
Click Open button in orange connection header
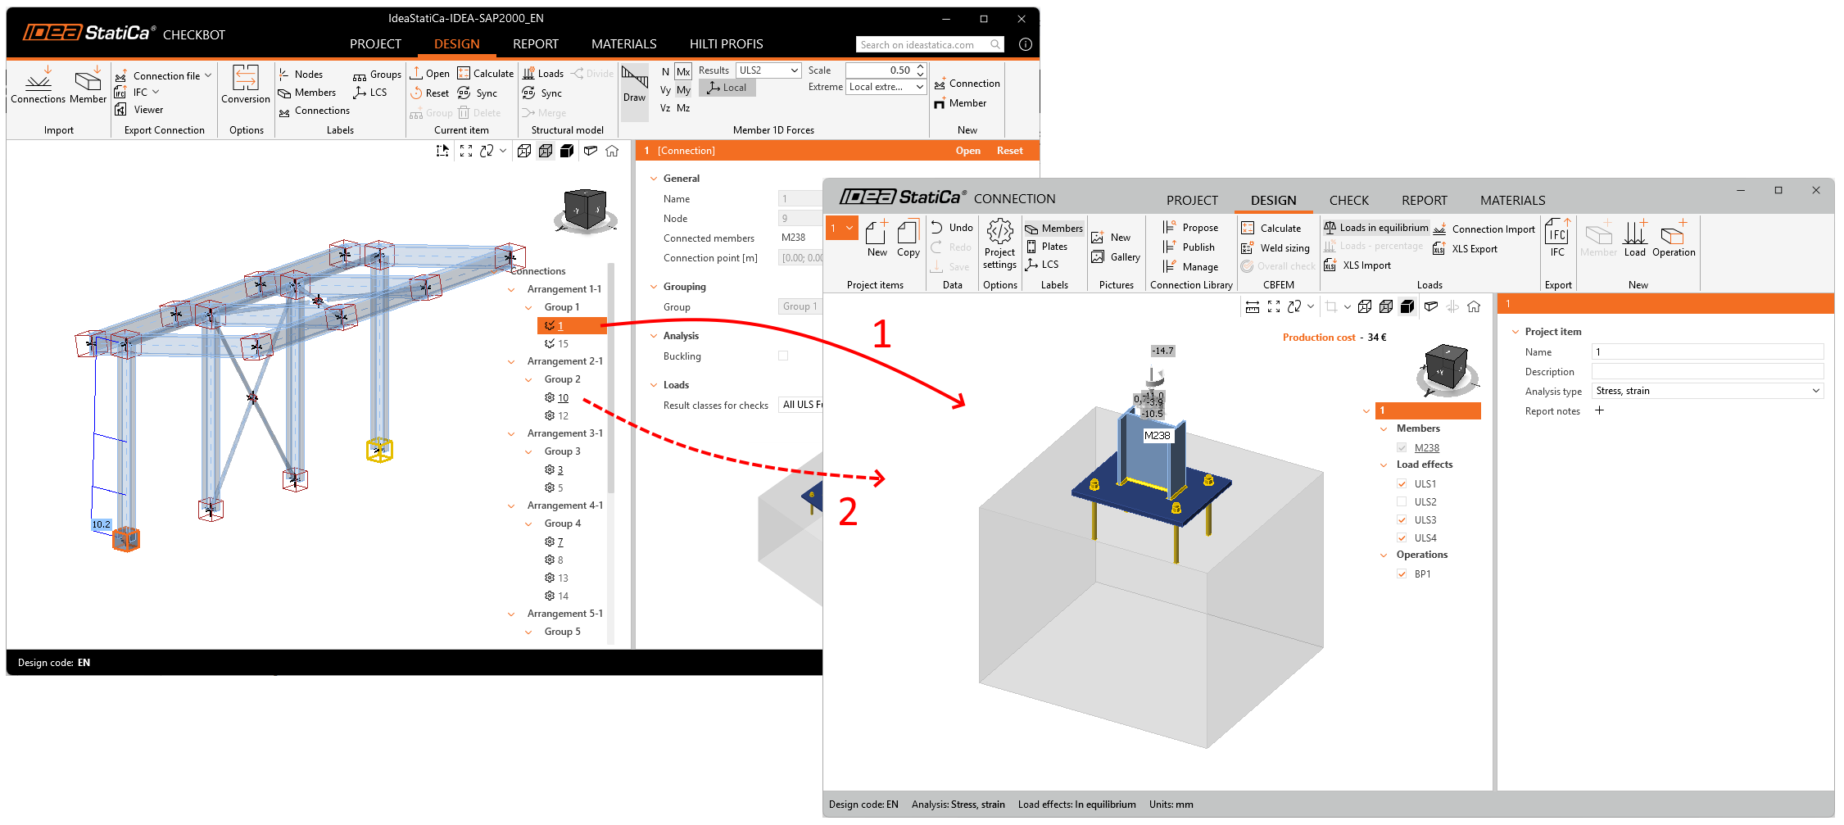[x=968, y=151]
